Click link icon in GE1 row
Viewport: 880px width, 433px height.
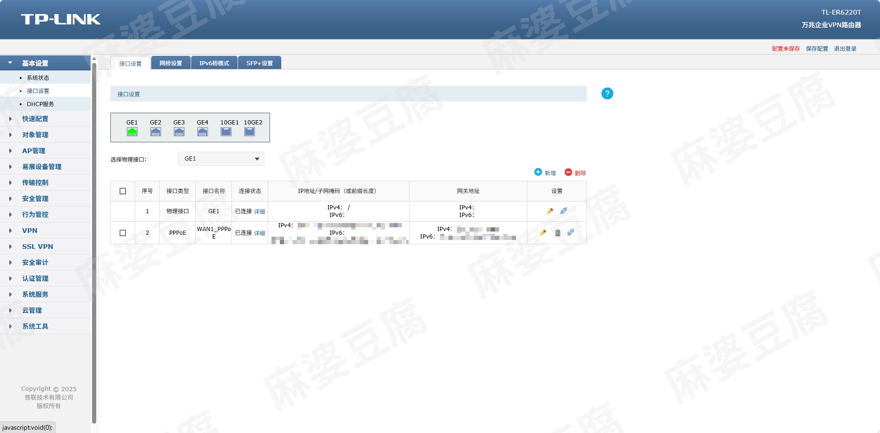point(564,211)
